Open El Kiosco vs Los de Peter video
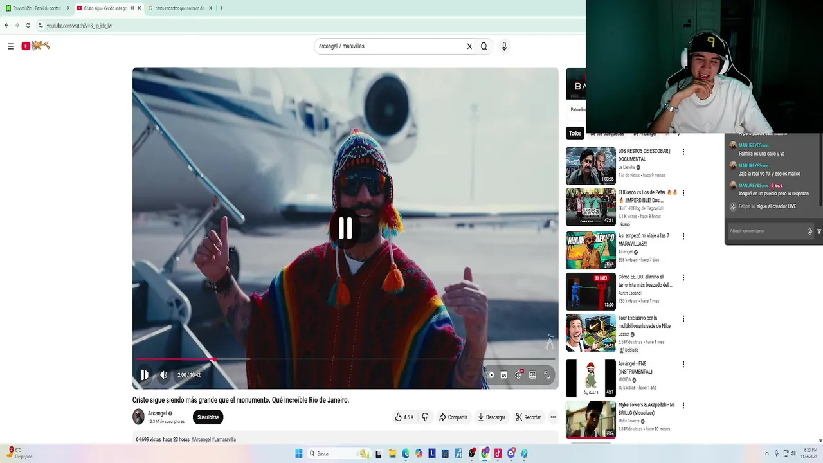The height and width of the screenshot is (463, 823). [x=590, y=206]
